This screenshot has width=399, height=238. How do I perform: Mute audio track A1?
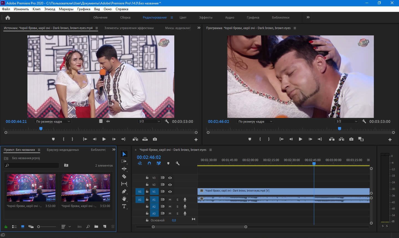click(x=170, y=200)
